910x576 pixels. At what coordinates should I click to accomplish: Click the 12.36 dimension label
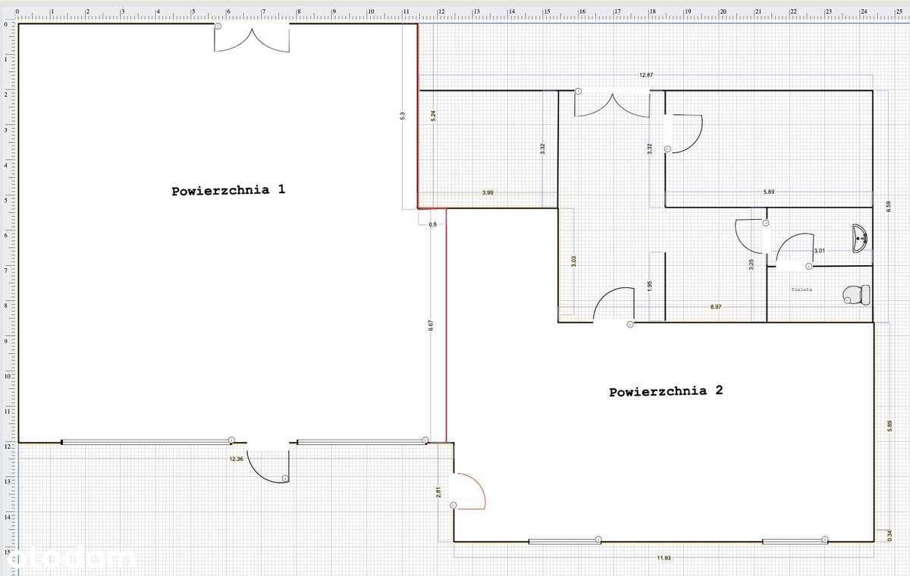pos(237,459)
